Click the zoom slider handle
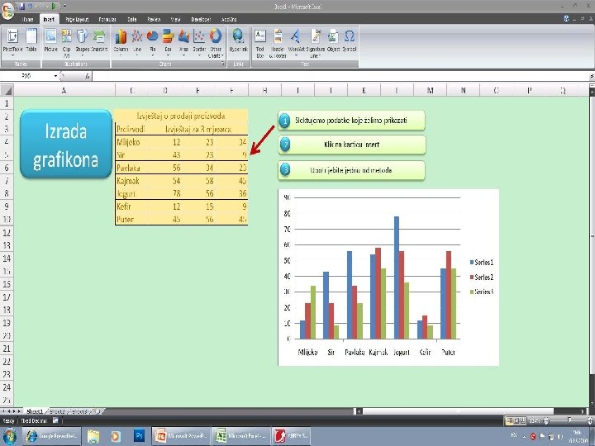 [x=569, y=420]
